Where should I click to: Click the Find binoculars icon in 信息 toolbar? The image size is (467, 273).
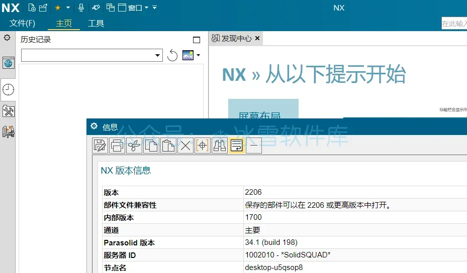pyautogui.click(x=220, y=146)
